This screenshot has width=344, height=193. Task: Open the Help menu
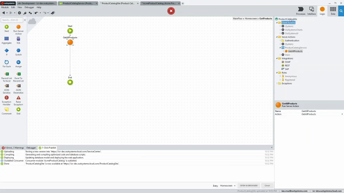[39, 7]
